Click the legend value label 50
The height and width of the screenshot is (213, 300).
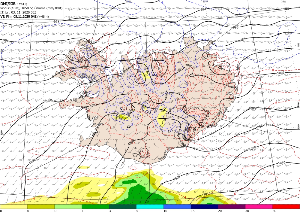tap(274, 211)
